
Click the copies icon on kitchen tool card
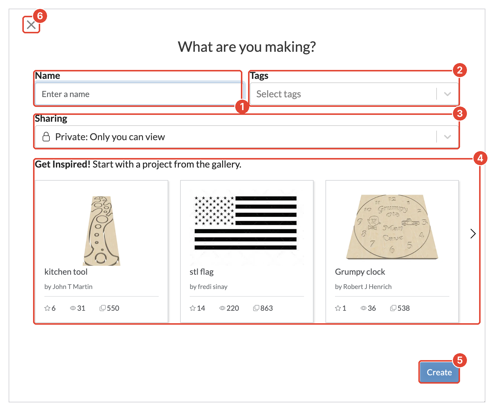point(102,308)
